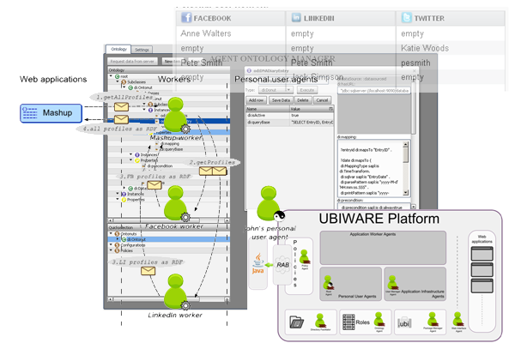The width and height of the screenshot is (515, 343).
Task: Click the Twitter header logo icon
Action: click(x=406, y=16)
